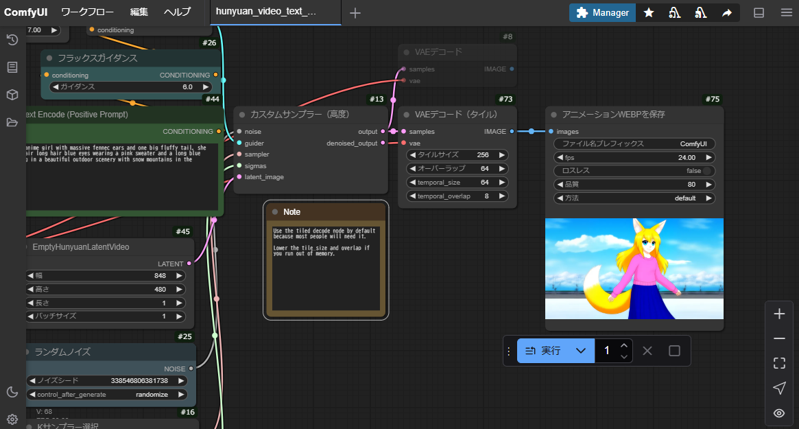Toggle link visibility eye icon
The image size is (799, 429).
tap(779, 413)
